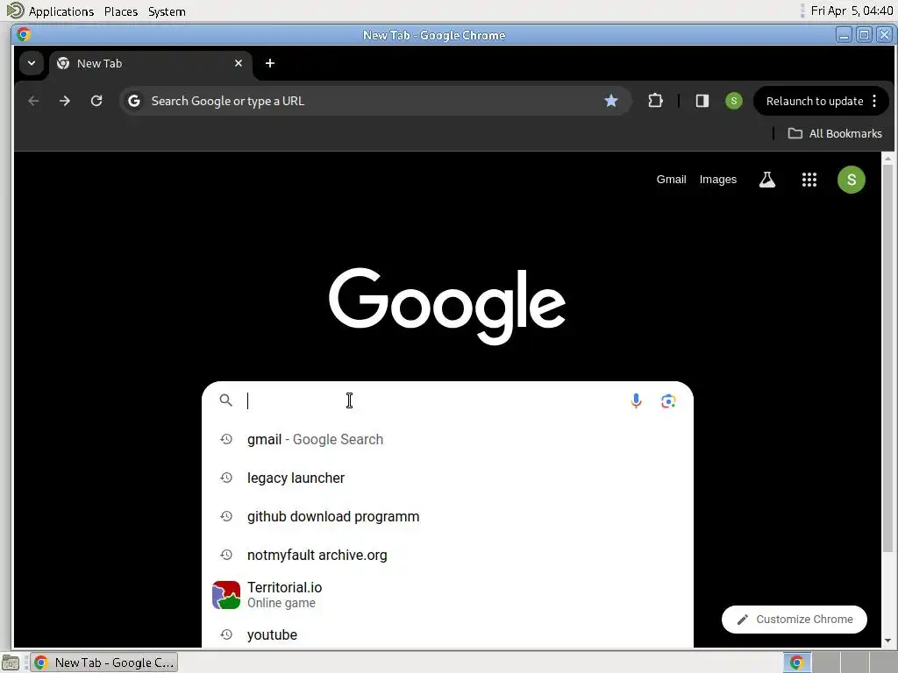Open a new tab with plus button

point(270,63)
